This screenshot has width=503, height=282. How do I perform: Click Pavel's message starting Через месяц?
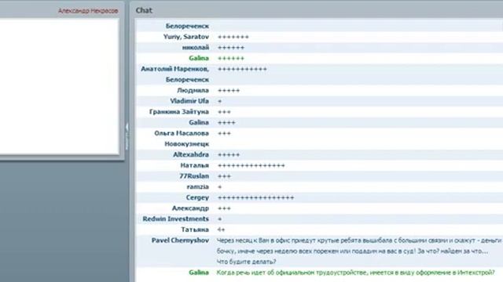[360, 240]
